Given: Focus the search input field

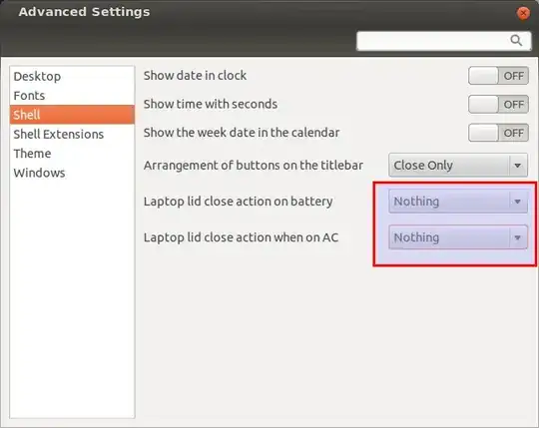Looking at the screenshot, I should click(444, 41).
